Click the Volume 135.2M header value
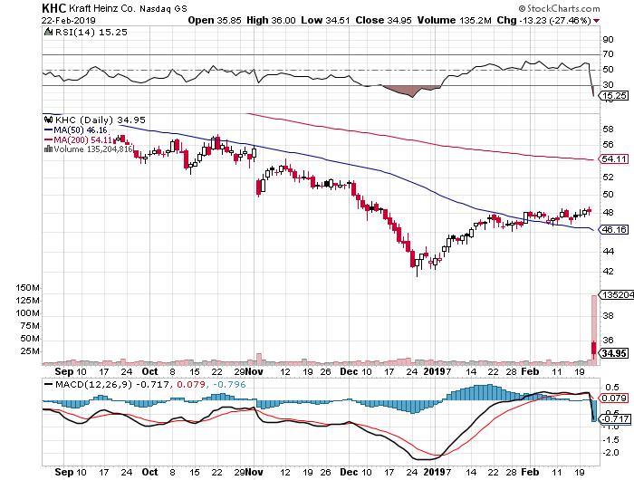The image size is (634, 480). tap(455, 20)
